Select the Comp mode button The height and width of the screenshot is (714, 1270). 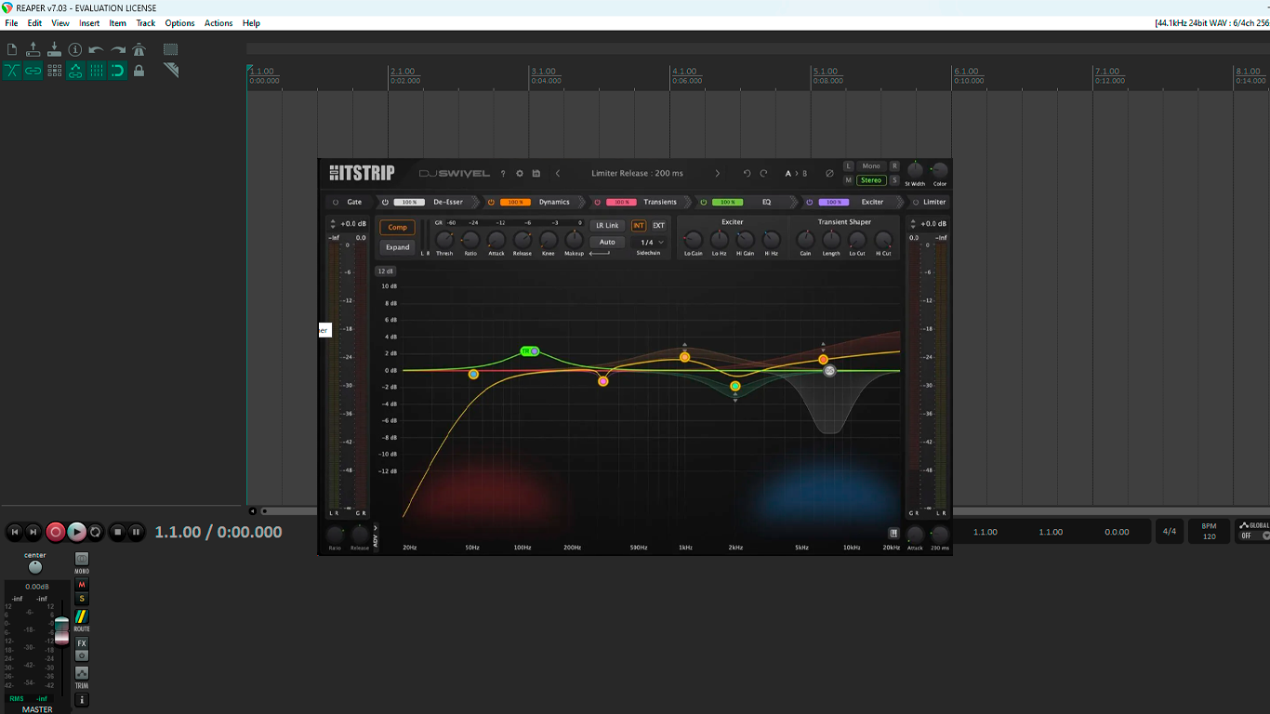coord(398,228)
